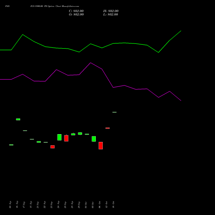Click the close price value C: 802.00
Image resolution: width=215 pixels, height=215 pixels.
(76, 11)
